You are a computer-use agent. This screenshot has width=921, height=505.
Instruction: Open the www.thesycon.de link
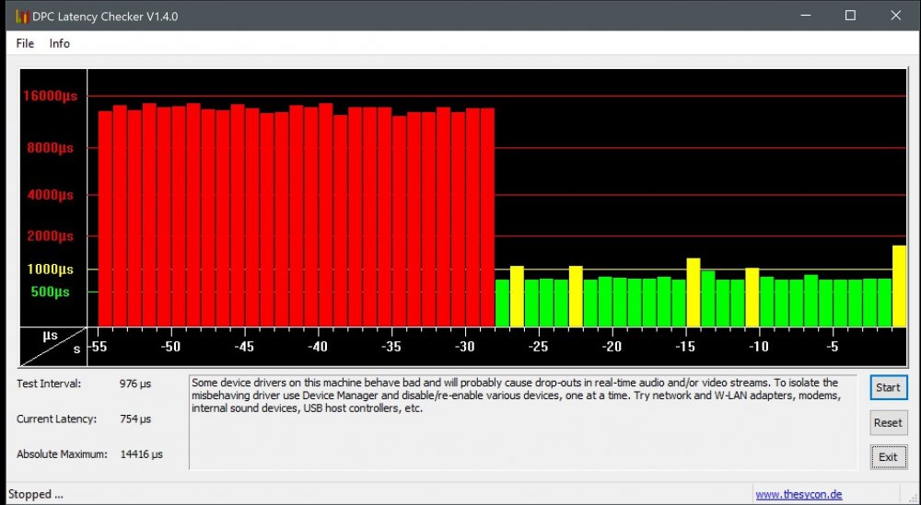pos(799,495)
